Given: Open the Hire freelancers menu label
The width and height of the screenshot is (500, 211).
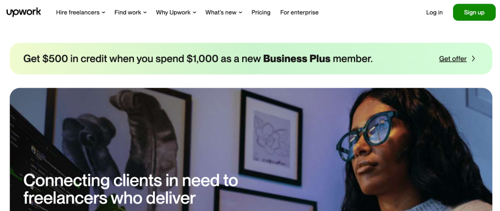Looking at the screenshot, I should click(x=78, y=12).
